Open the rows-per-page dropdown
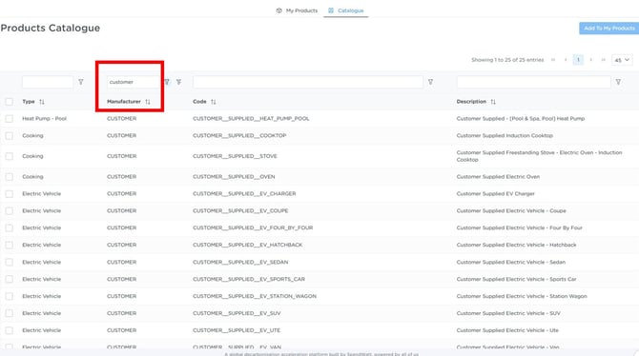The width and height of the screenshot is (639, 356). (x=622, y=60)
